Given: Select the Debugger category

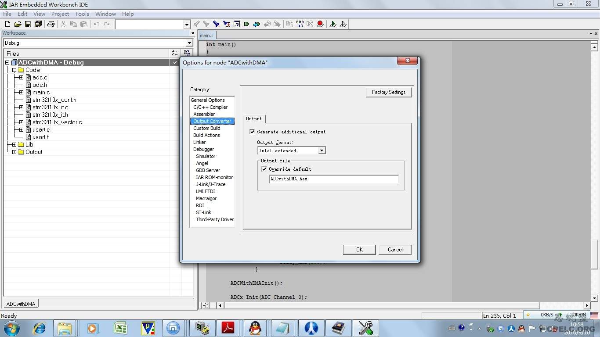Looking at the screenshot, I should [203, 149].
